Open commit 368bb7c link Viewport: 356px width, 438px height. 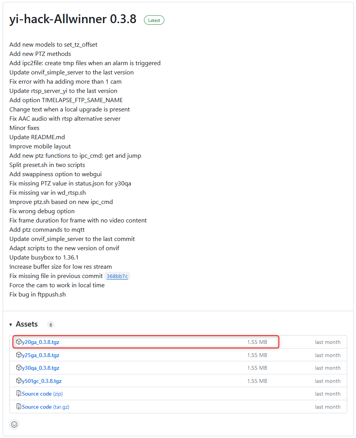pos(117,276)
